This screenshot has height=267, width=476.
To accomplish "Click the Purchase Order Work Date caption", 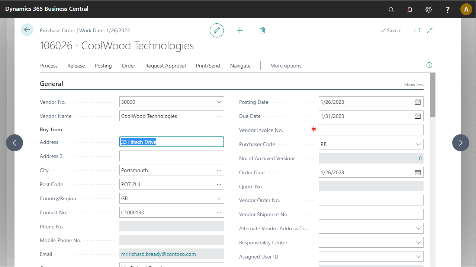I will (85, 30).
